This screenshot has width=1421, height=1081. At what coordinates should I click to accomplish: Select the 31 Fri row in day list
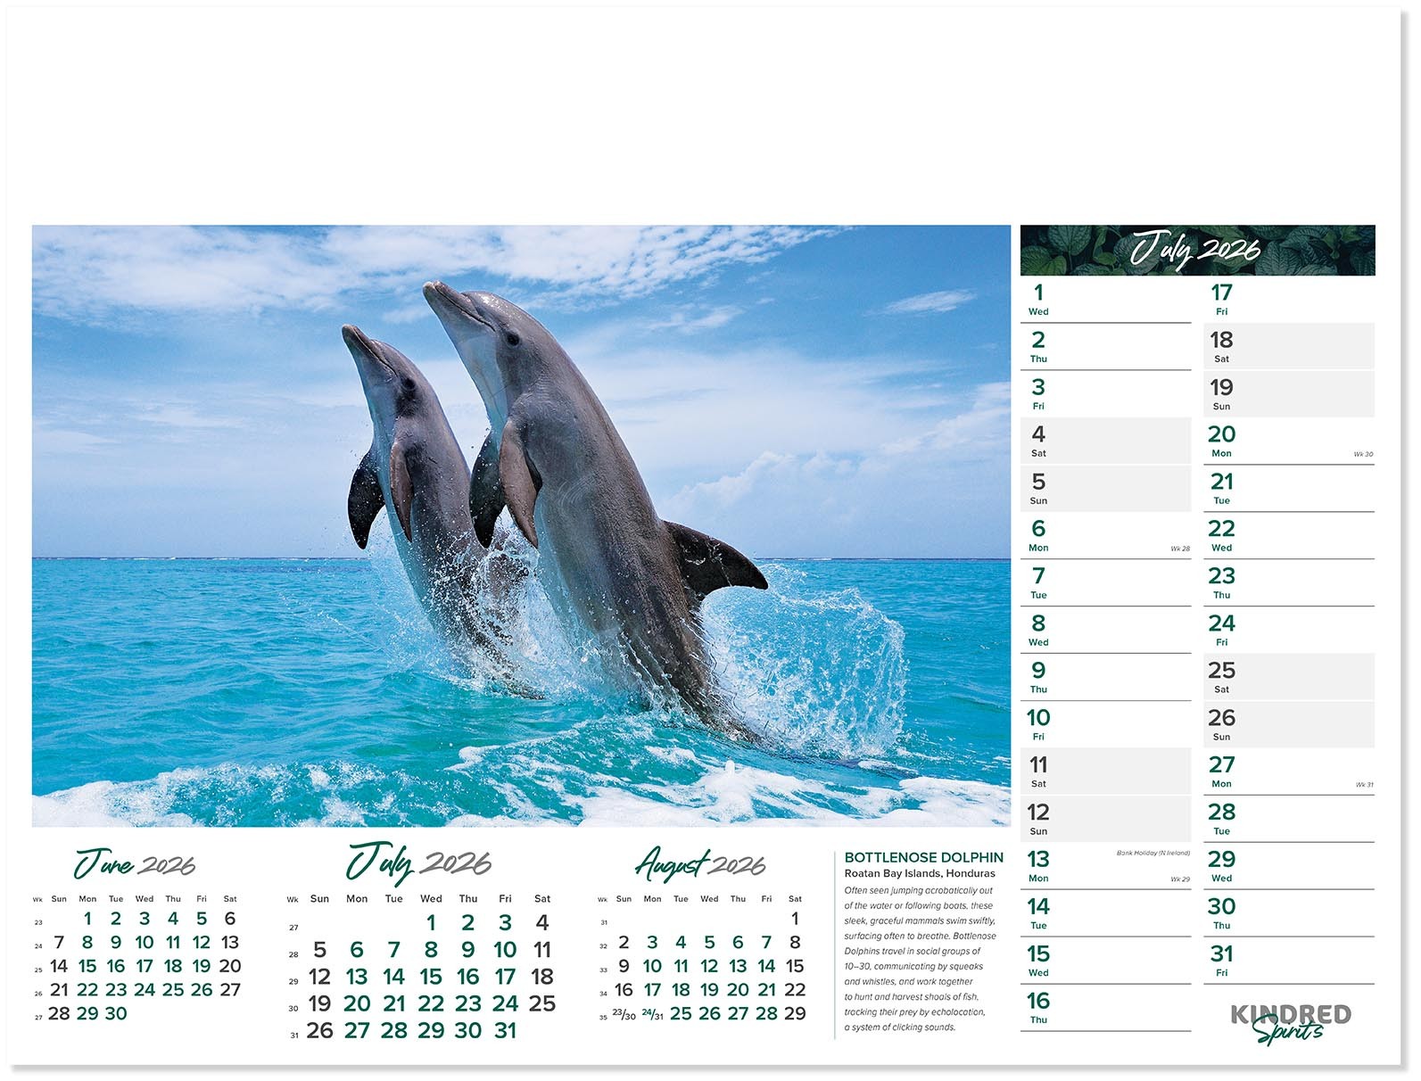[1288, 961]
